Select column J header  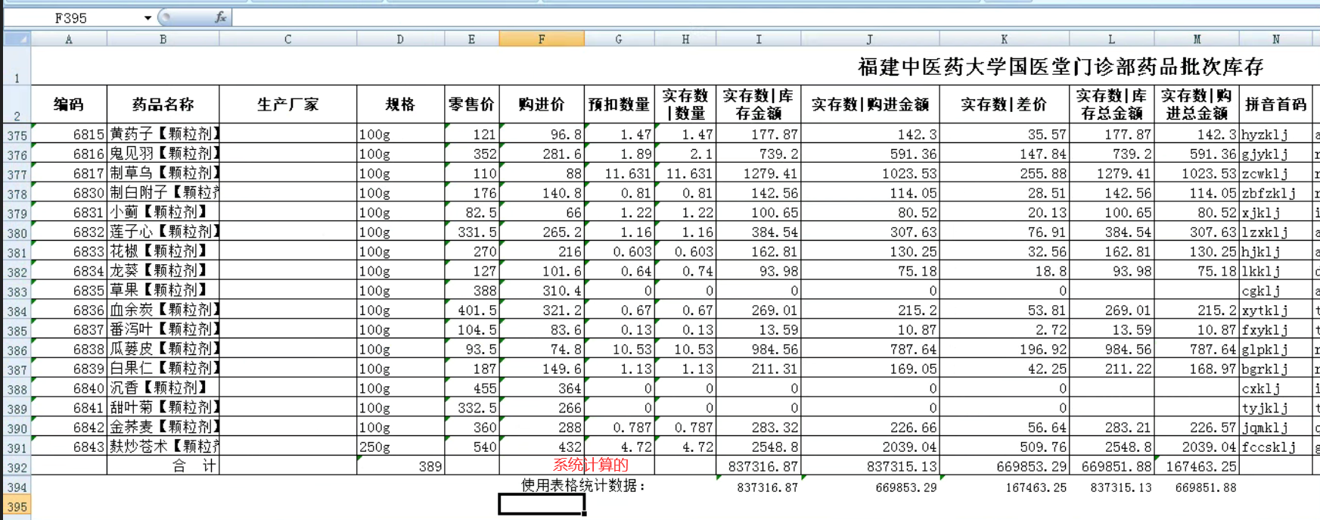point(870,39)
